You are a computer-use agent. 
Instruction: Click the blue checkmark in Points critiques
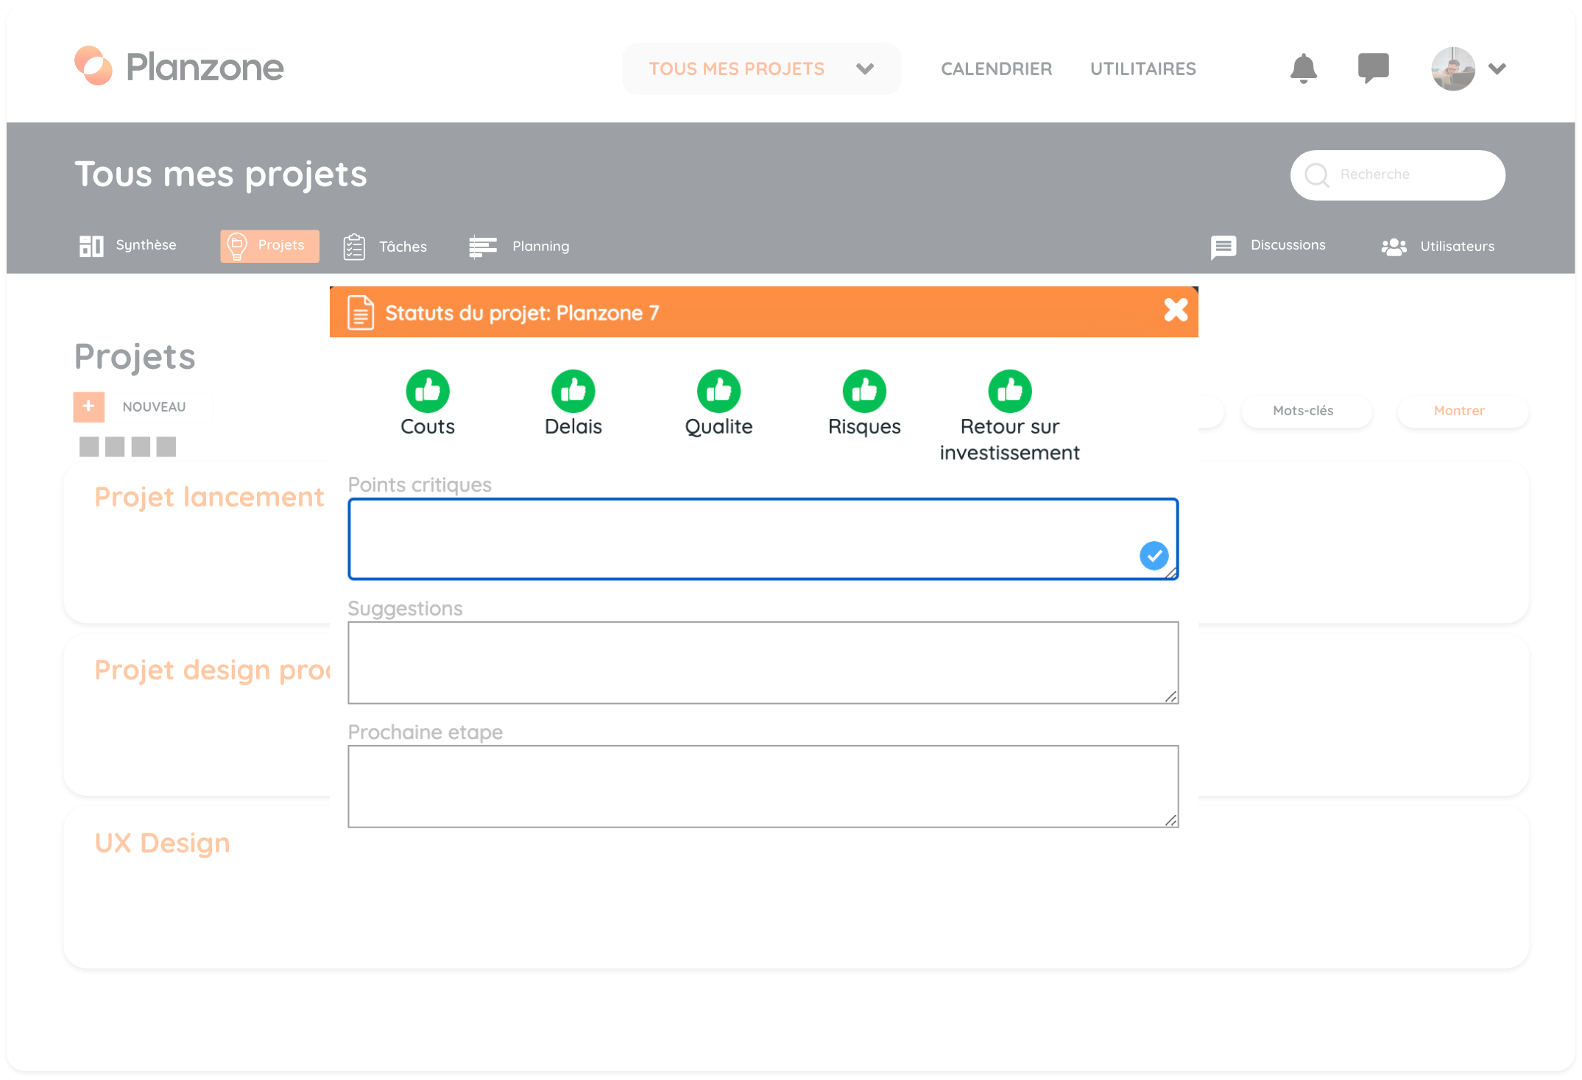point(1154,556)
